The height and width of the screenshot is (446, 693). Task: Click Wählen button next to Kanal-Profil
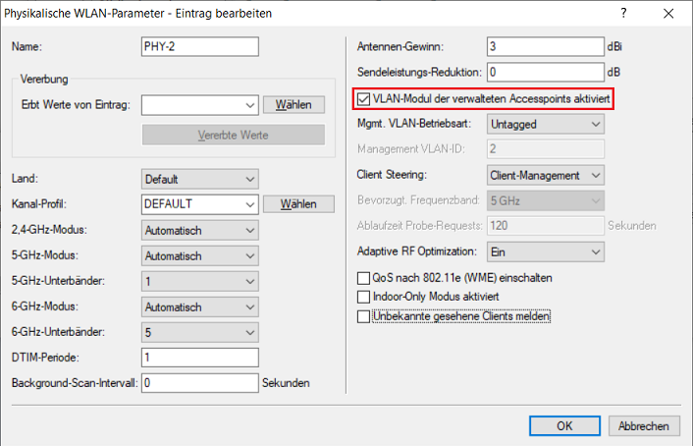[x=293, y=204]
